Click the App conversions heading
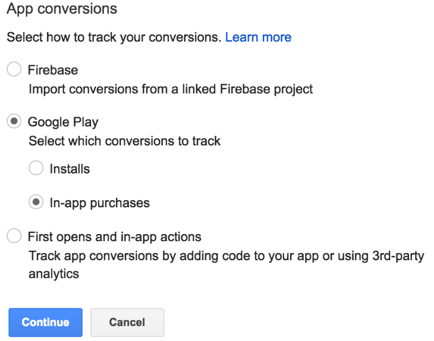Image resolution: width=434 pixels, height=341 pixels. 61,10
